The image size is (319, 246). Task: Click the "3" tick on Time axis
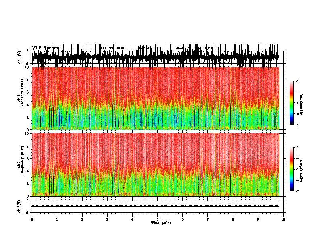pos(107,219)
